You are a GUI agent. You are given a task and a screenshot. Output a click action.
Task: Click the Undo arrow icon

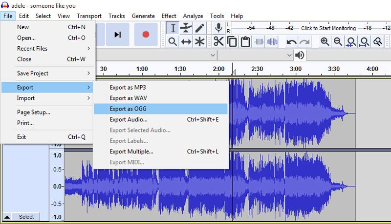(292, 42)
